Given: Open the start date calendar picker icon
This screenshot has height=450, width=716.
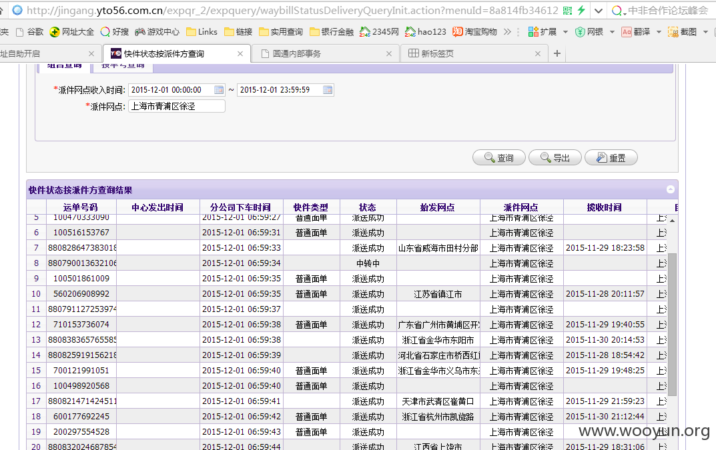Looking at the screenshot, I should [x=219, y=90].
